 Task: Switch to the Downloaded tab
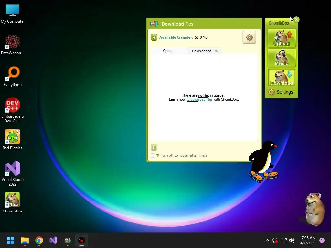[204, 51]
